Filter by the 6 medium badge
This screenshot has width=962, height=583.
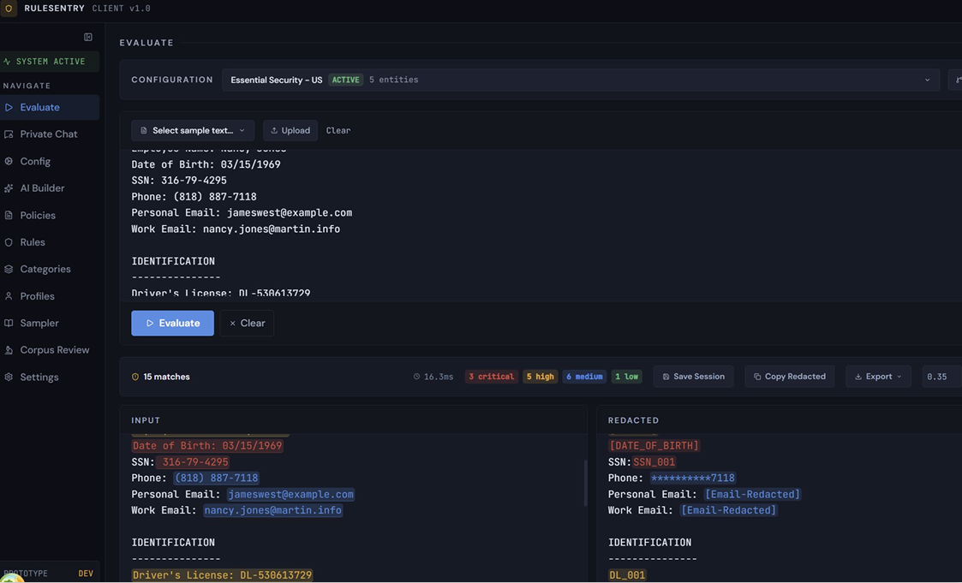(584, 377)
